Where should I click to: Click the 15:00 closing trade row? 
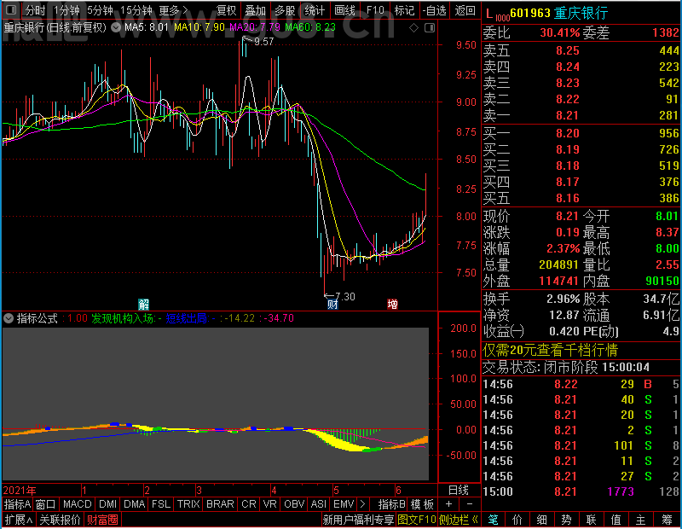point(581,491)
